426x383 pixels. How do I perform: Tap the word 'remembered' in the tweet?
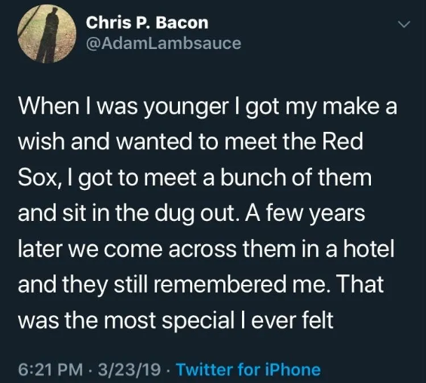point(220,284)
